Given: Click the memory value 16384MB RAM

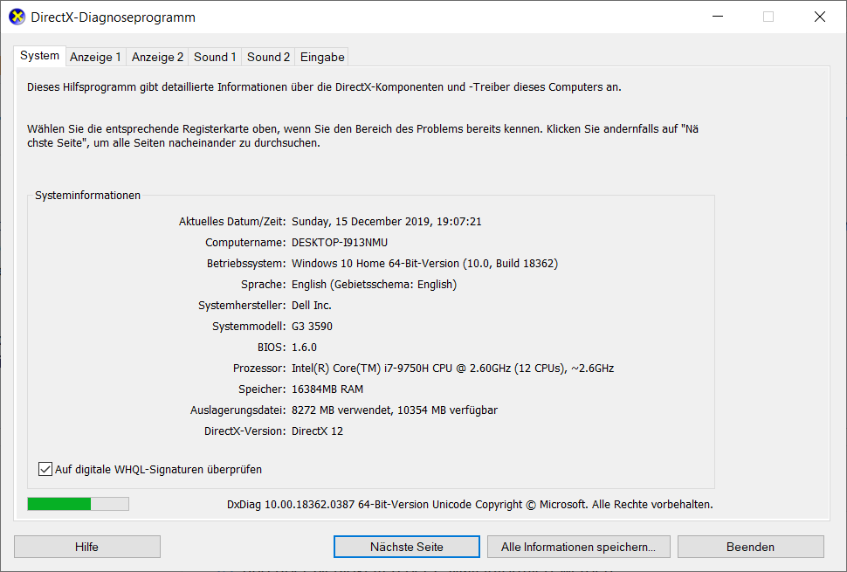Looking at the screenshot, I should pyautogui.click(x=327, y=389).
